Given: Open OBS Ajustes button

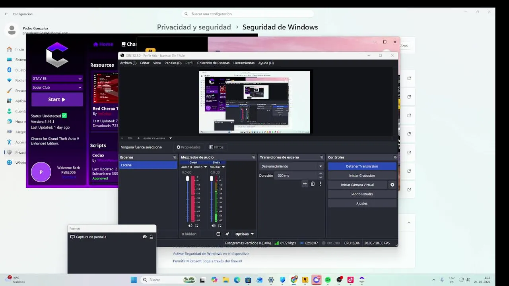Looking at the screenshot, I should (362, 203).
